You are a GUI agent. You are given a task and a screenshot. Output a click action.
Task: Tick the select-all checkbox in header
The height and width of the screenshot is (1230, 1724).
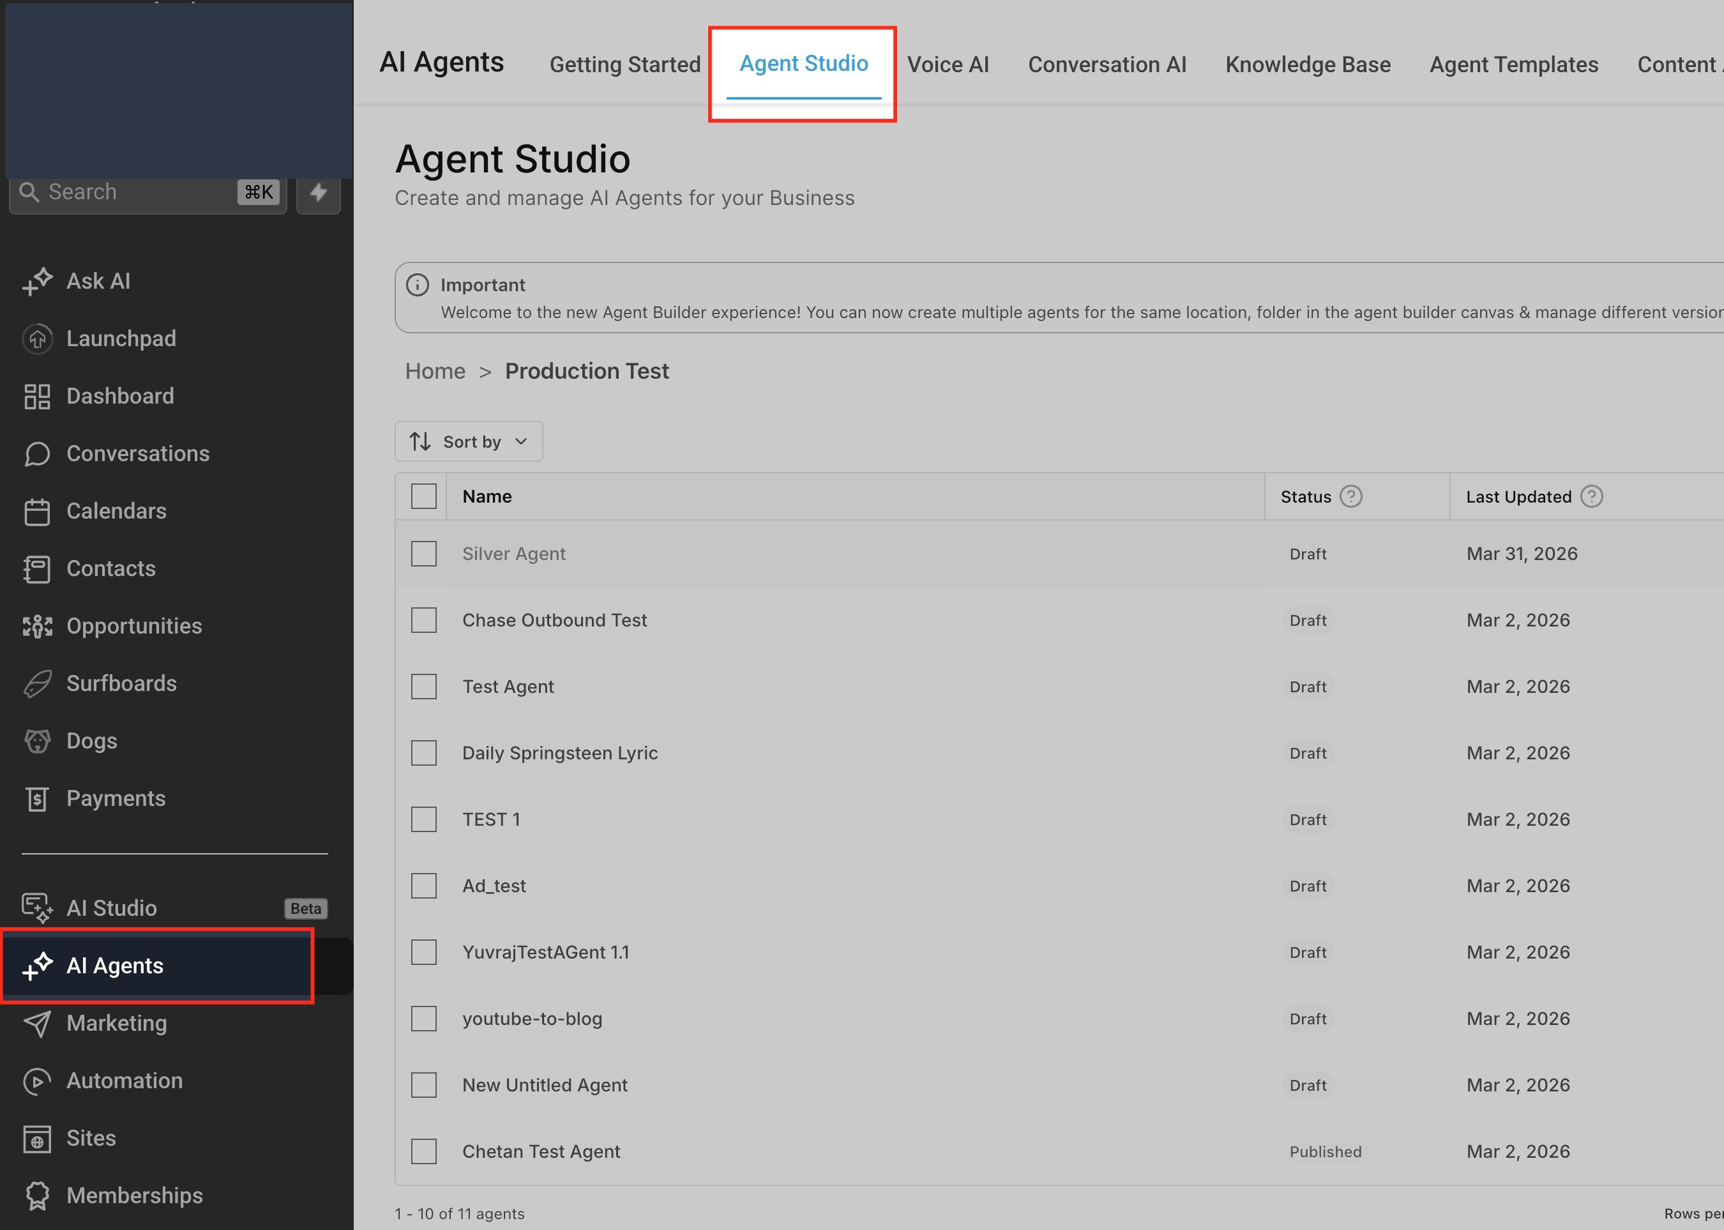coord(423,496)
